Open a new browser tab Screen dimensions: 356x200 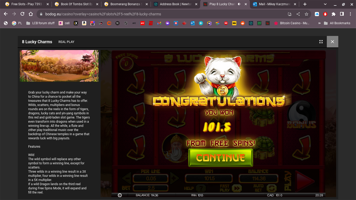pos(305,4)
